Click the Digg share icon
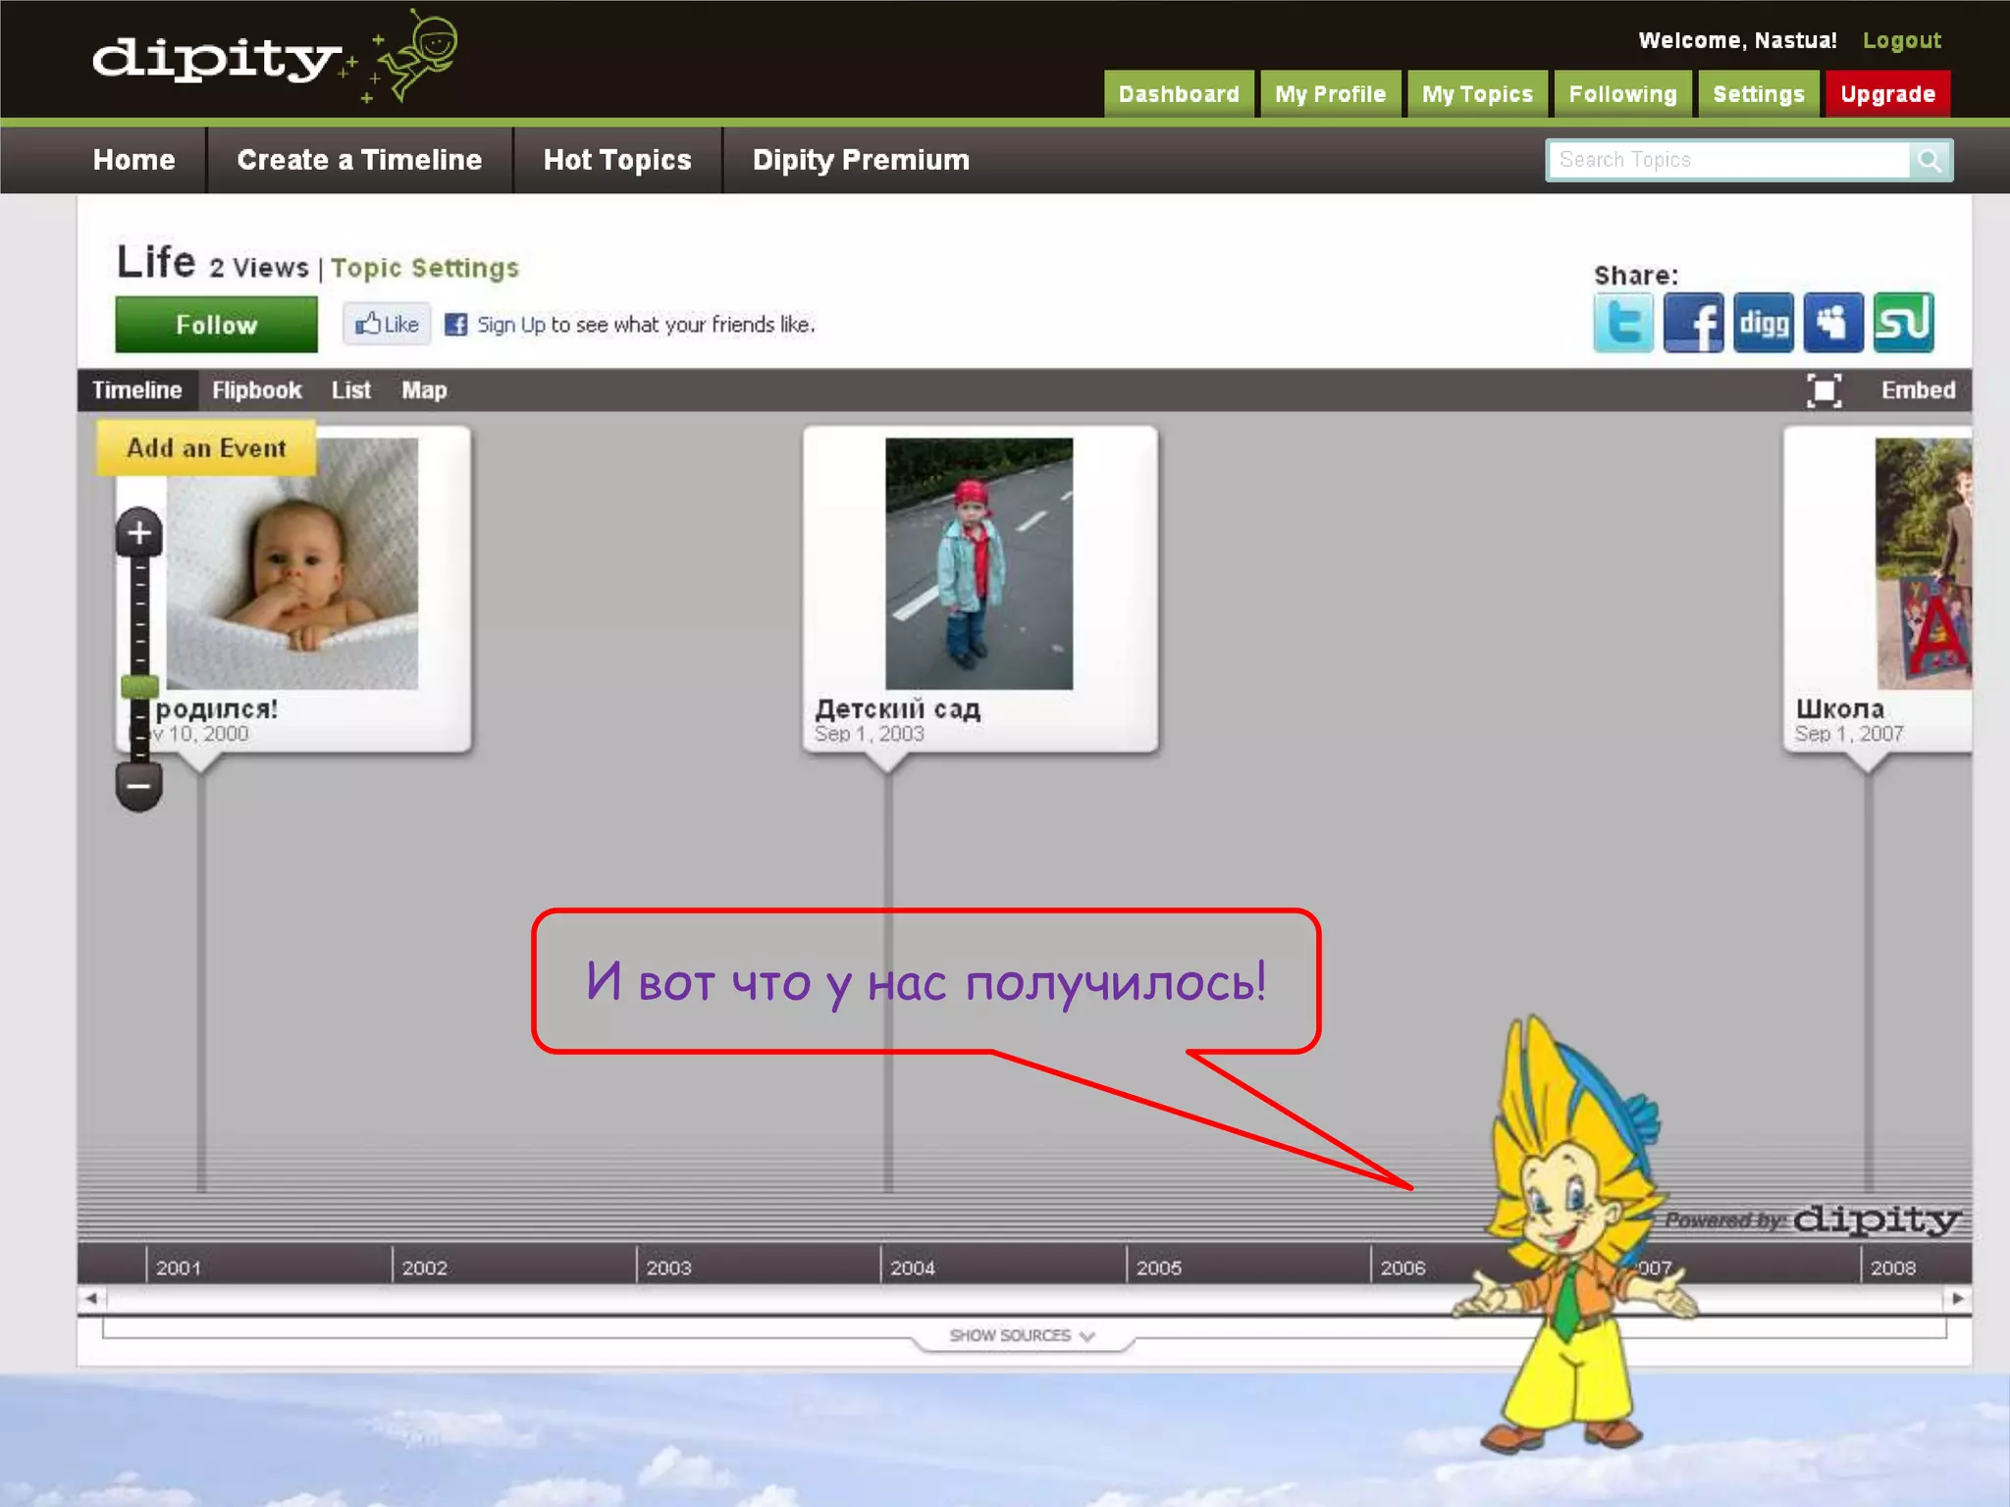2010x1507 pixels. 1763,323
